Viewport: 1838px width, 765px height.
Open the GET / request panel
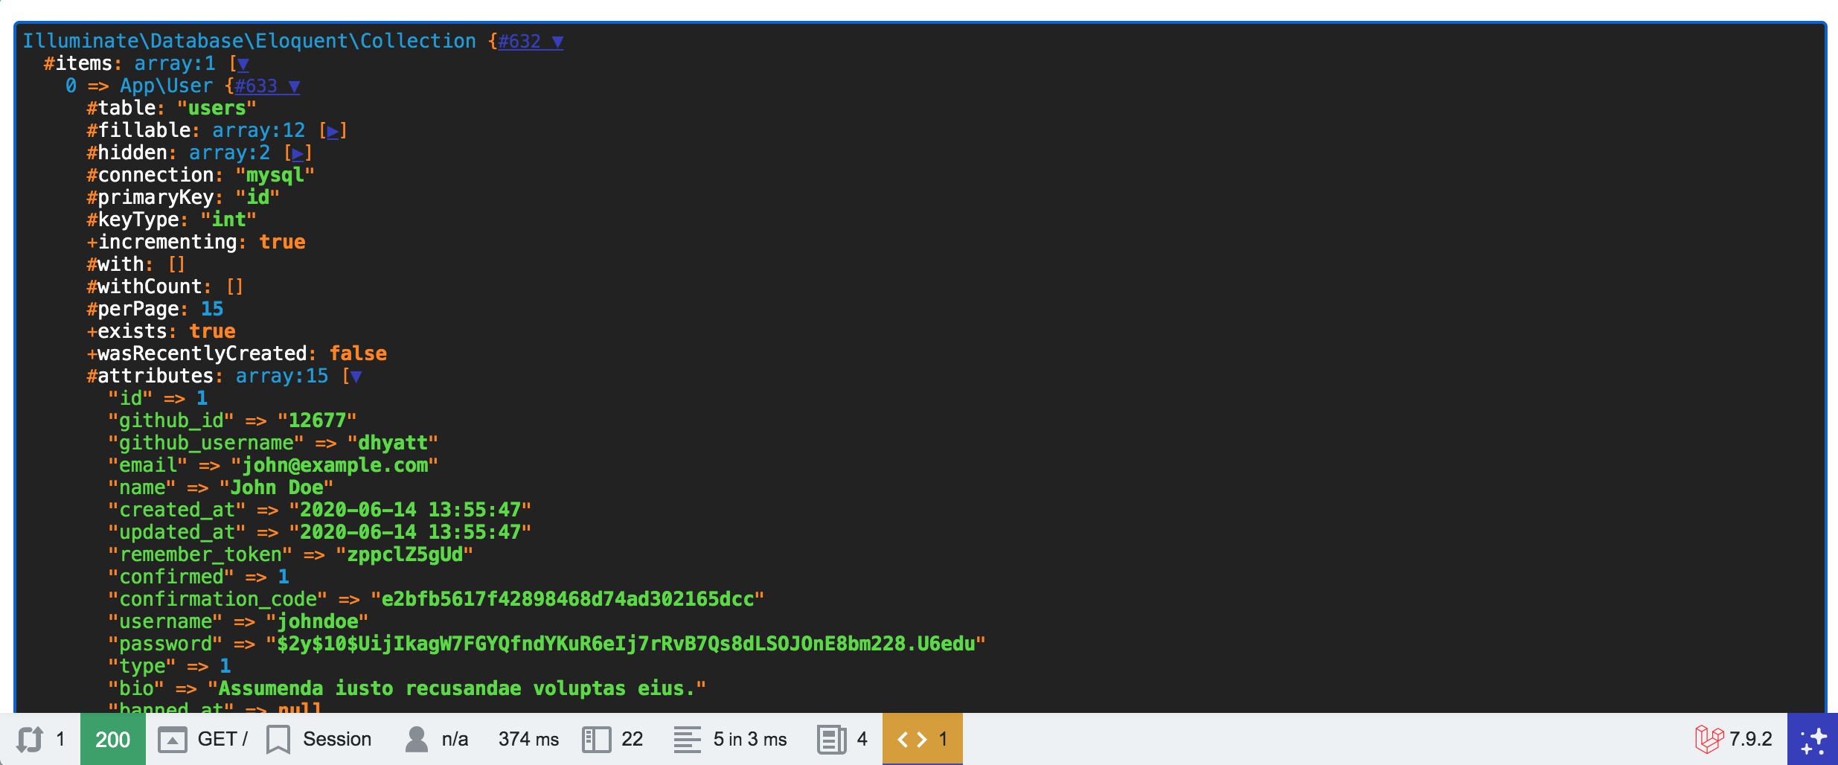pos(202,739)
